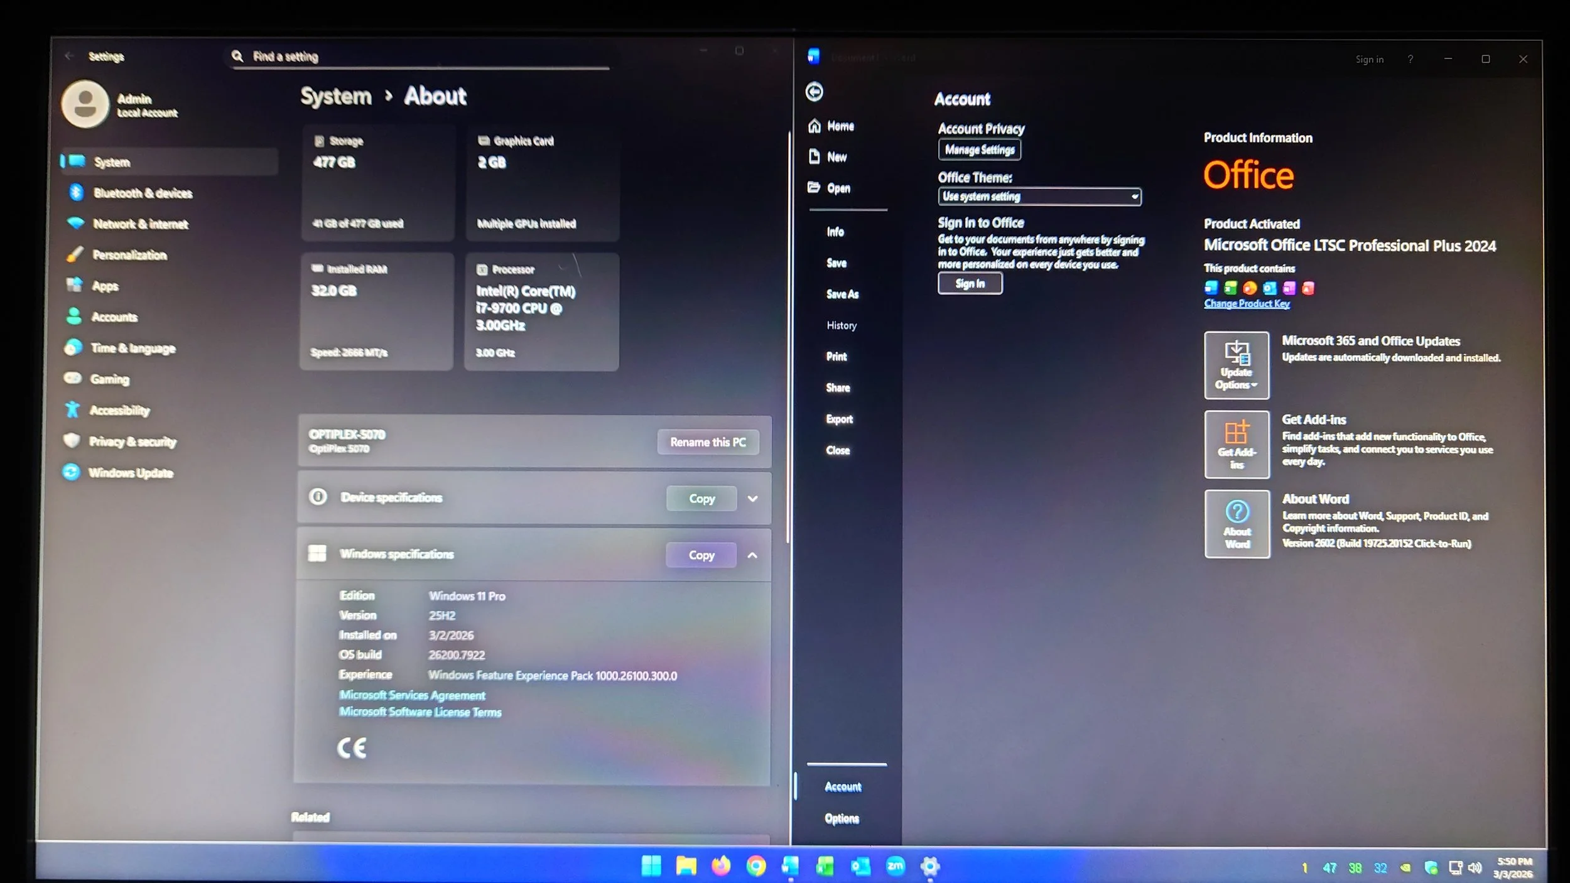Image resolution: width=1570 pixels, height=883 pixels.
Task: Go back with the Word backstage arrow
Action: pyautogui.click(x=815, y=92)
